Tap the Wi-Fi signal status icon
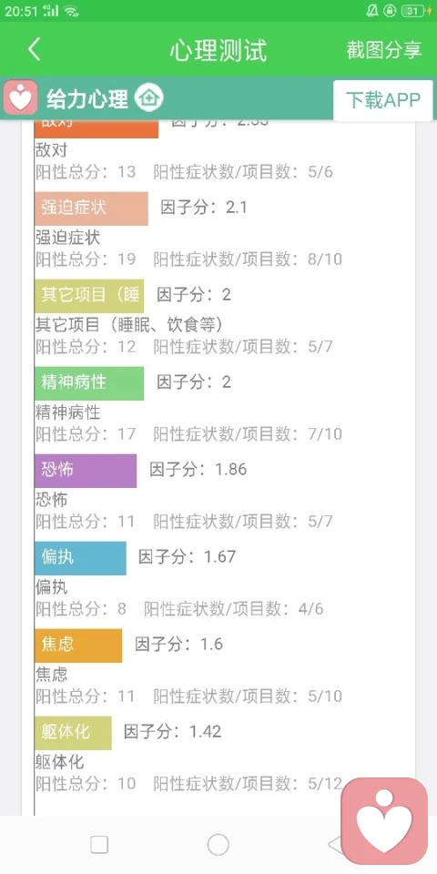Viewport: 437px width, 874px height. click(x=70, y=11)
